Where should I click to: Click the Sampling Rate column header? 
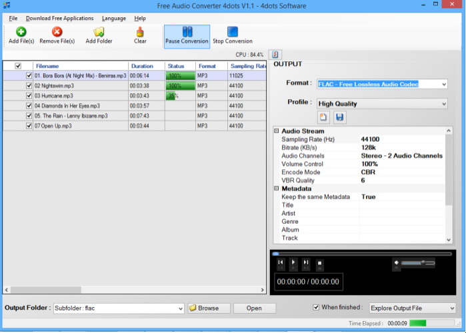[247, 66]
